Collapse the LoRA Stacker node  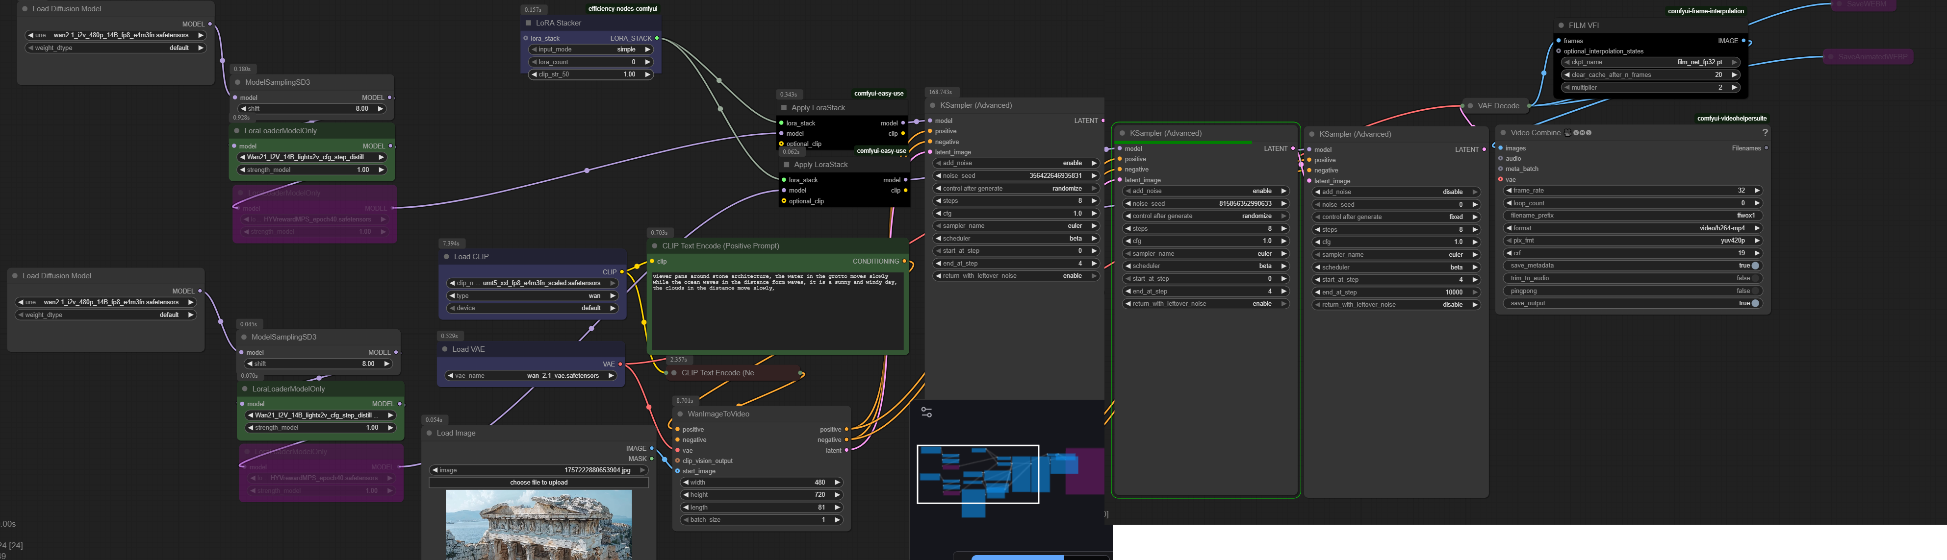coord(528,23)
